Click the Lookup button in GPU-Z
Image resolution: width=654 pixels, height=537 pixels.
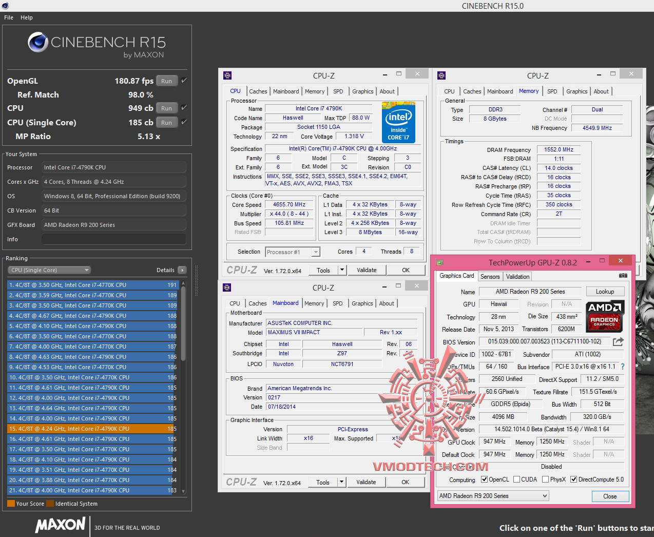coord(605,292)
